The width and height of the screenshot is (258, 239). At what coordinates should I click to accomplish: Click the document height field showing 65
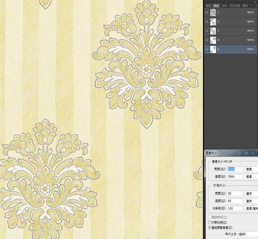click(235, 201)
